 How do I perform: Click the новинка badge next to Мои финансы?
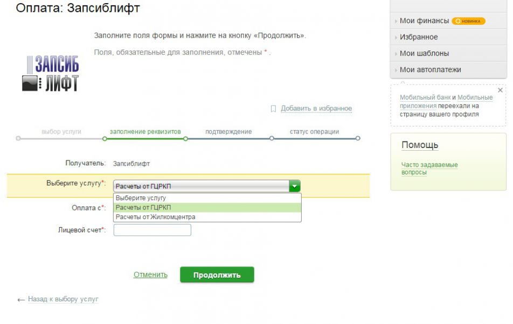pyautogui.click(x=468, y=21)
